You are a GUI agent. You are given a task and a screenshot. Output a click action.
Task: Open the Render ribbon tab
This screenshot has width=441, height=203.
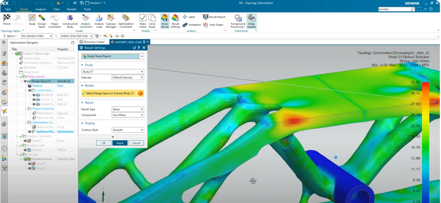(x=71, y=9)
